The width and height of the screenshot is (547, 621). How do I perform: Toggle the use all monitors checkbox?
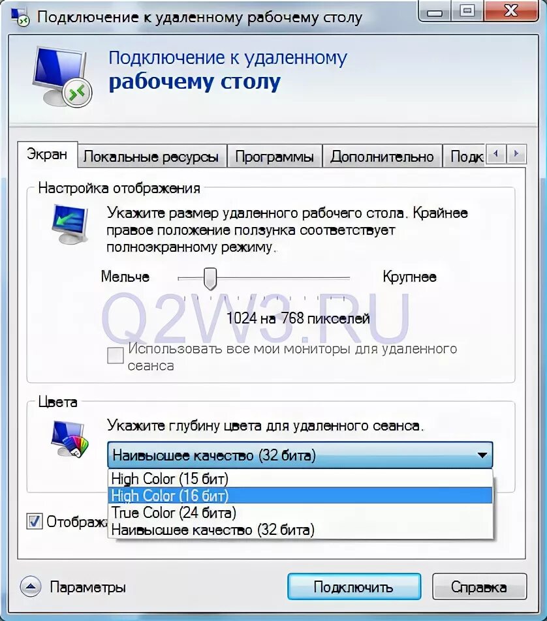(116, 356)
